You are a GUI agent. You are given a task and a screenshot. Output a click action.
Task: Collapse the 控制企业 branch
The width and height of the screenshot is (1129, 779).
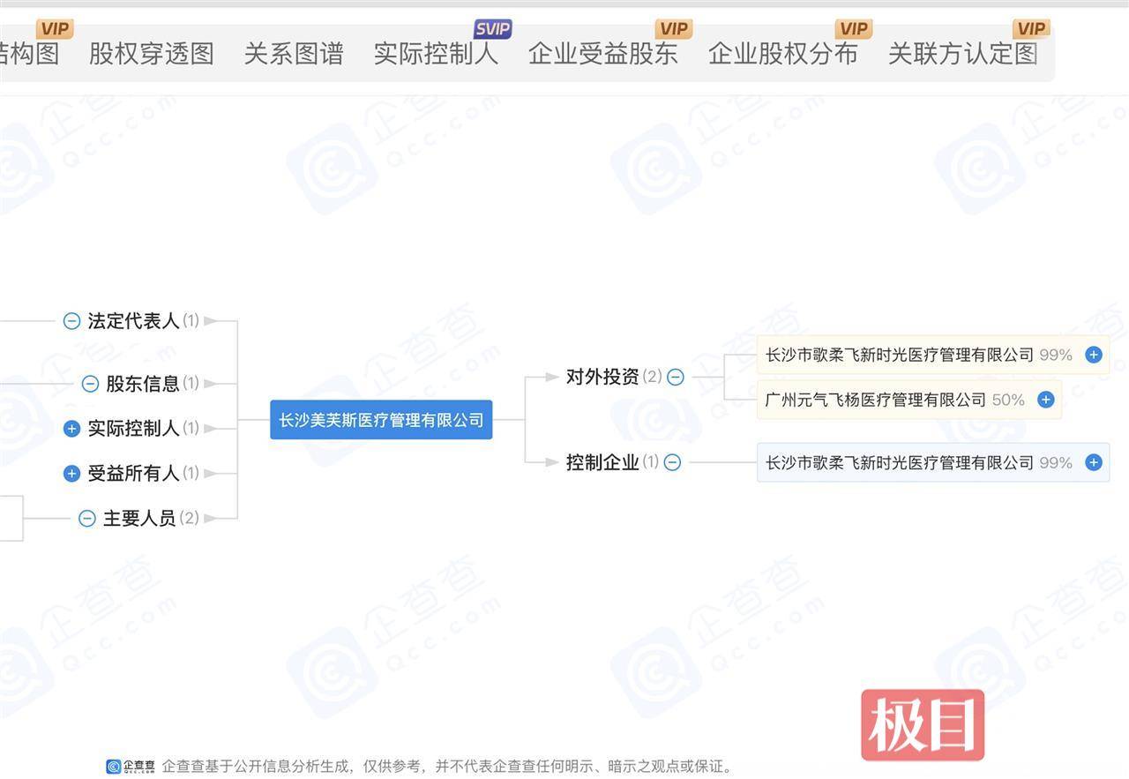pyautogui.click(x=673, y=461)
